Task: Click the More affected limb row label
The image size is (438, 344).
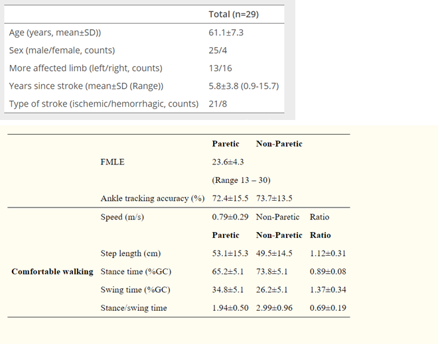Action: tap(86, 68)
